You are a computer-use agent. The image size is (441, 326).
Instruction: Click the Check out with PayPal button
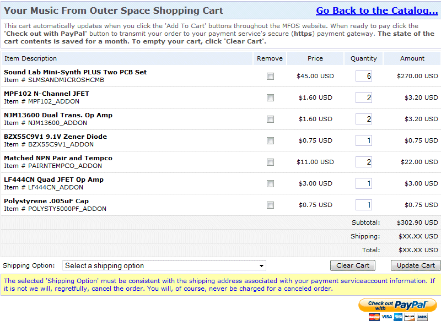point(397,306)
